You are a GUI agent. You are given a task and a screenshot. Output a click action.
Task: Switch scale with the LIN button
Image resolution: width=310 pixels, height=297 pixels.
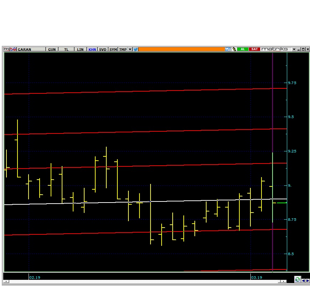(80, 49)
